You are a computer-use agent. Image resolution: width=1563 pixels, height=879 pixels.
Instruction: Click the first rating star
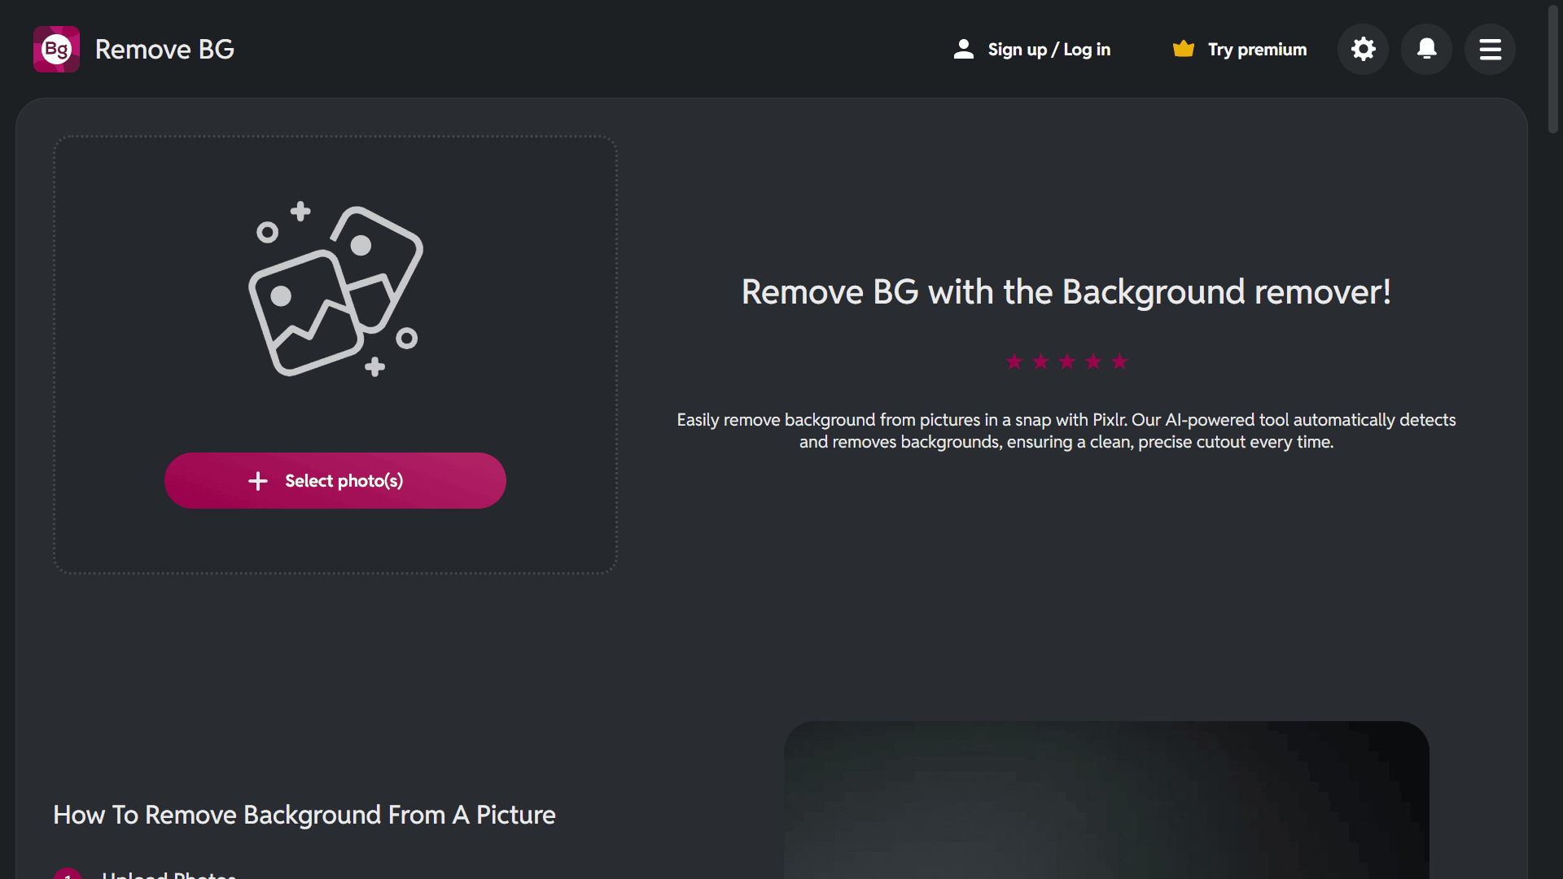[1014, 361]
